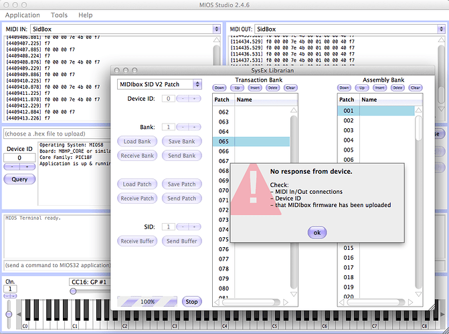This screenshot has width=449, height=334.
Task: Increase main window Device ID with plus
Action: point(27,167)
